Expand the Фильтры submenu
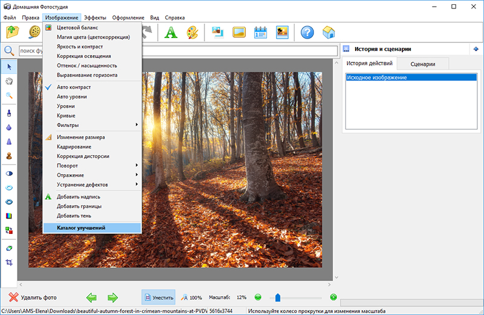The height and width of the screenshot is (315, 484). (x=92, y=125)
